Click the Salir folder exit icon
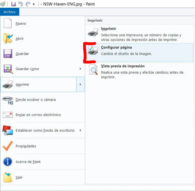195x191 pixels. [8, 177]
